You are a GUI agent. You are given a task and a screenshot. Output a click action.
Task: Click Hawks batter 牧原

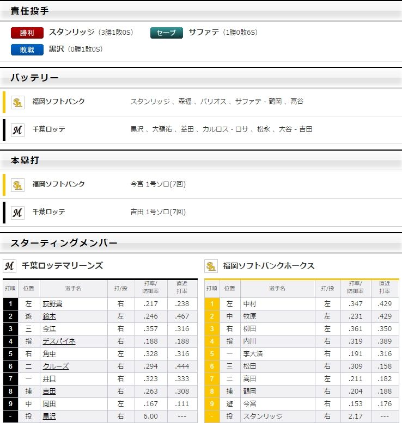click(x=249, y=316)
